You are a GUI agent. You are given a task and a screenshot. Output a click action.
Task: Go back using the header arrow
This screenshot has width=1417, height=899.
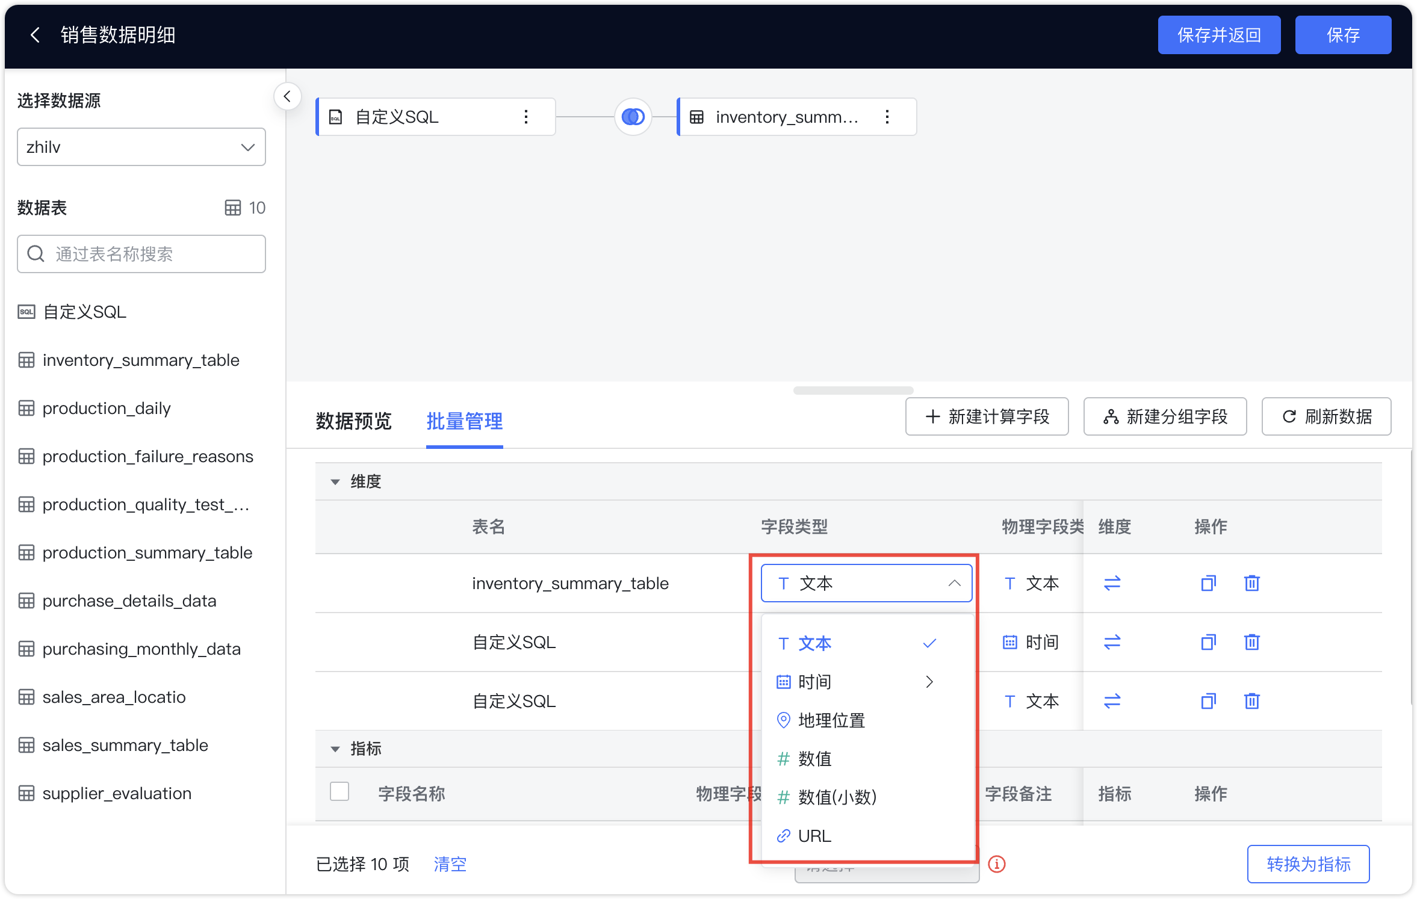(x=35, y=35)
